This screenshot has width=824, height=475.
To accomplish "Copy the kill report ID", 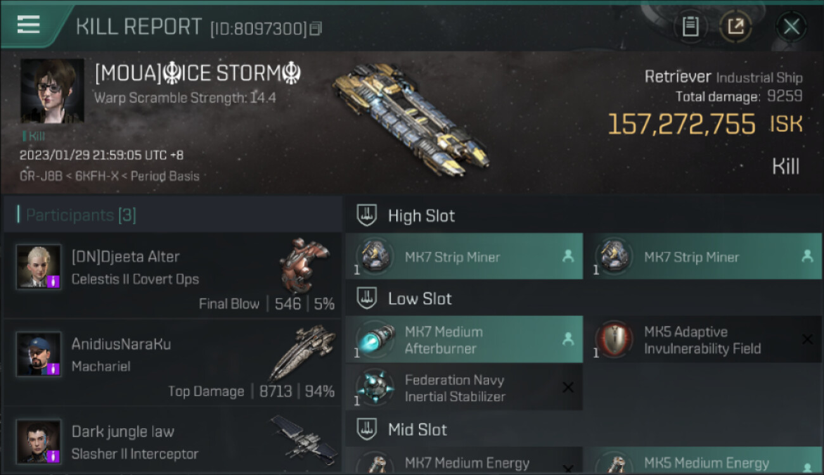I will [x=316, y=28].
